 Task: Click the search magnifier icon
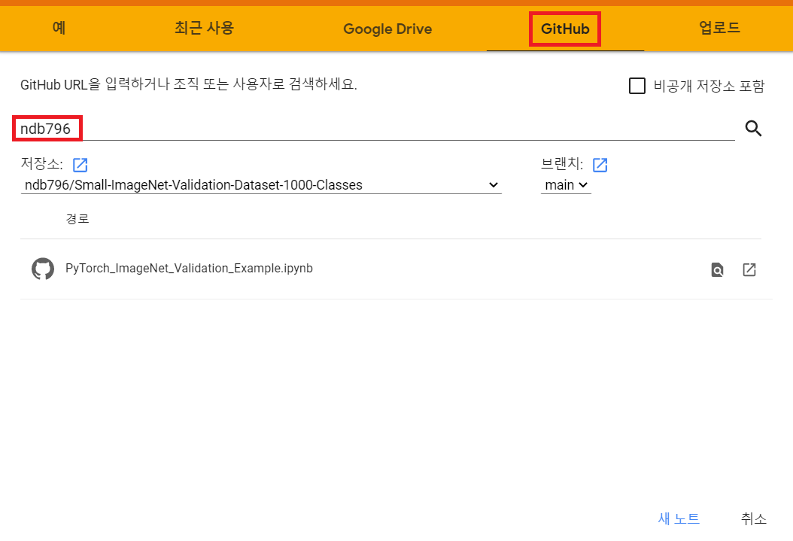coord(753,129)
